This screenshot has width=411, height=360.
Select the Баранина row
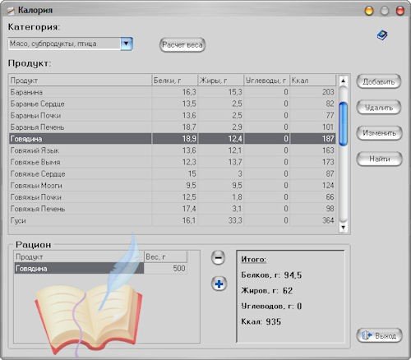[x=172, y=92]
